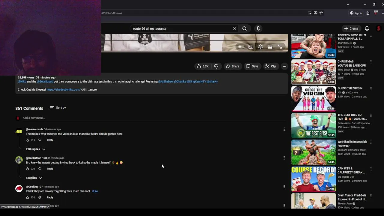Screen dimensions: 384x216
Task: Open the CHRISTMAS YOUTUBER BAKE OFF thumbnail
Action: click(x=313, y=72)
